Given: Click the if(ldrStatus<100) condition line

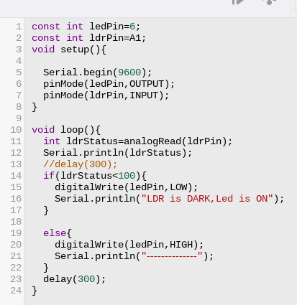Looking at the screenshot, I should (95, 176).
